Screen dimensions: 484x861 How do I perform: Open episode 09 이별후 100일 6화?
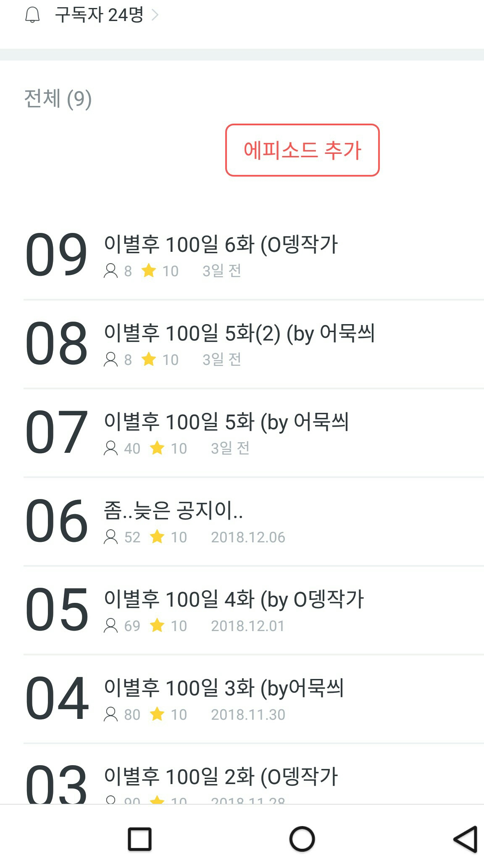pos(221,244)
